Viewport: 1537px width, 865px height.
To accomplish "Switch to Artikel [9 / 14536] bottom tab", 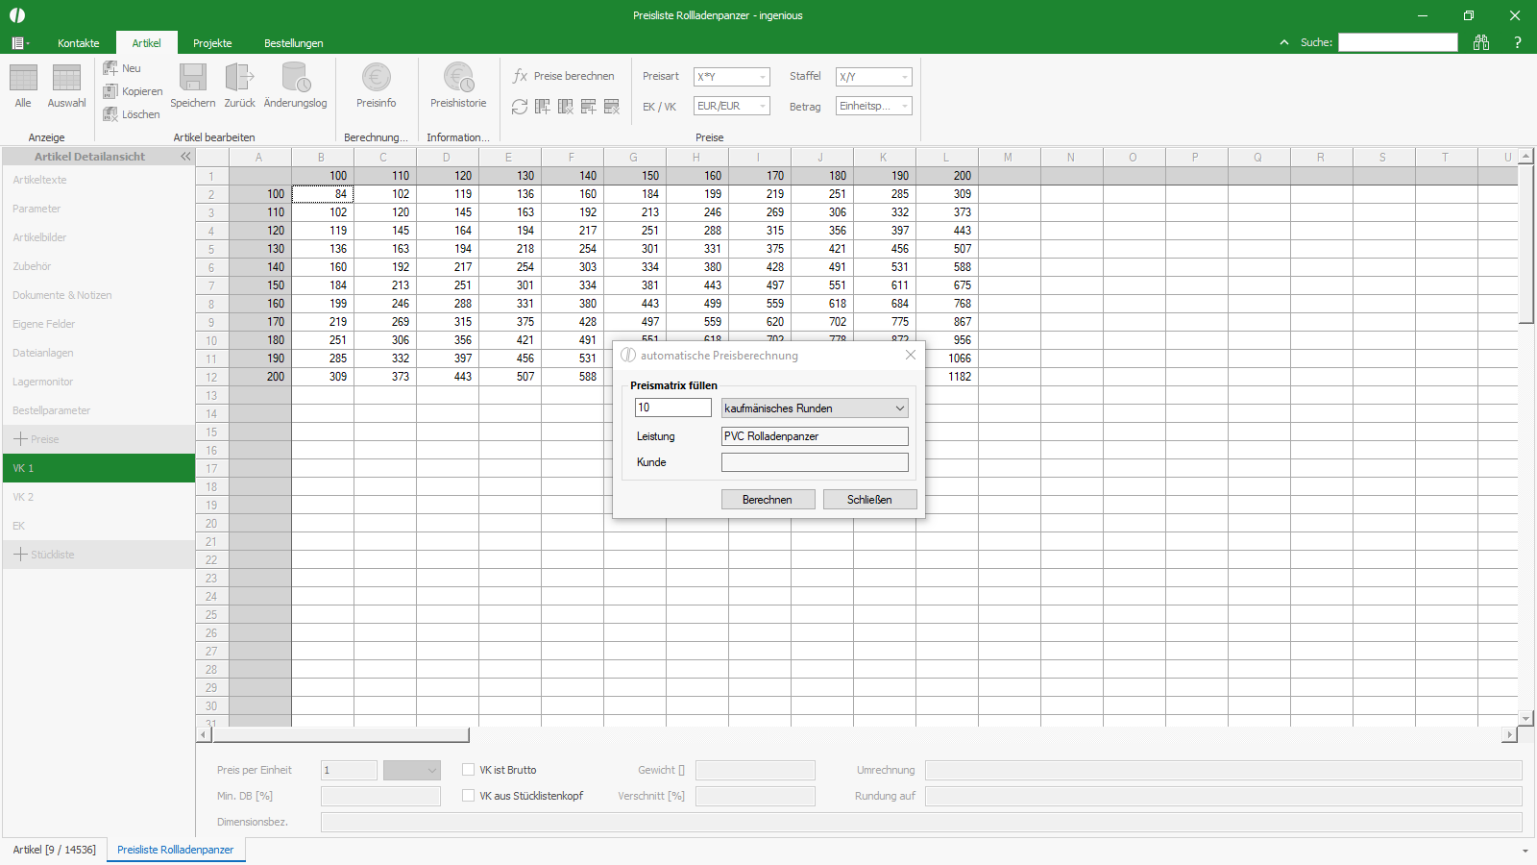I will (55, 850).
